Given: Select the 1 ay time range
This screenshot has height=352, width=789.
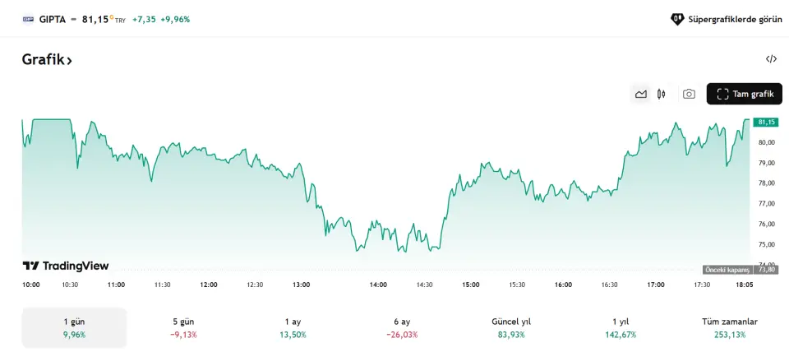Looking at the screenshot, I should (x=293, y=327).
